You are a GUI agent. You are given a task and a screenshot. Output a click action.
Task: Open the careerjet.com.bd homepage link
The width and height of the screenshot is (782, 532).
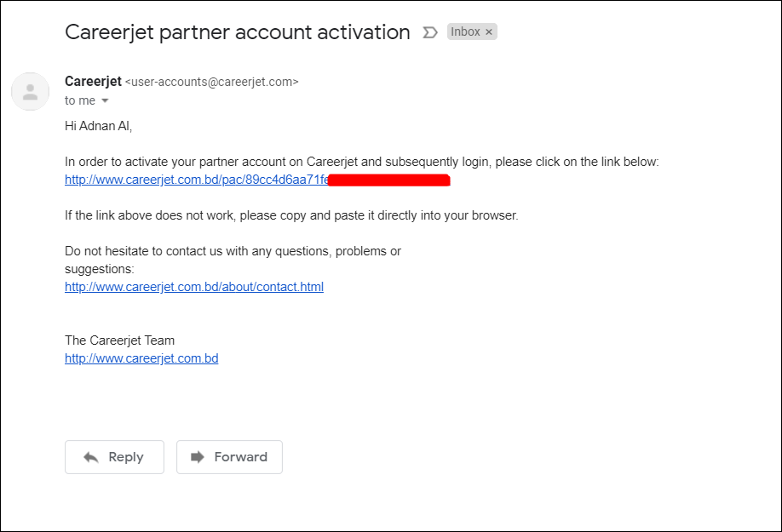point(141,358)
